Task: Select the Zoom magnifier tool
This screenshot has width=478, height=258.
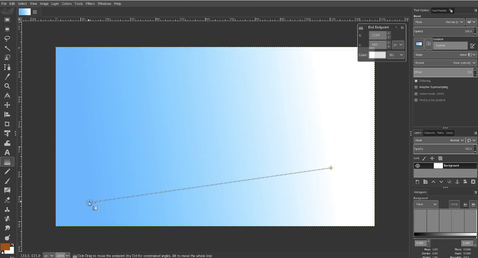Action: point(7,86)
